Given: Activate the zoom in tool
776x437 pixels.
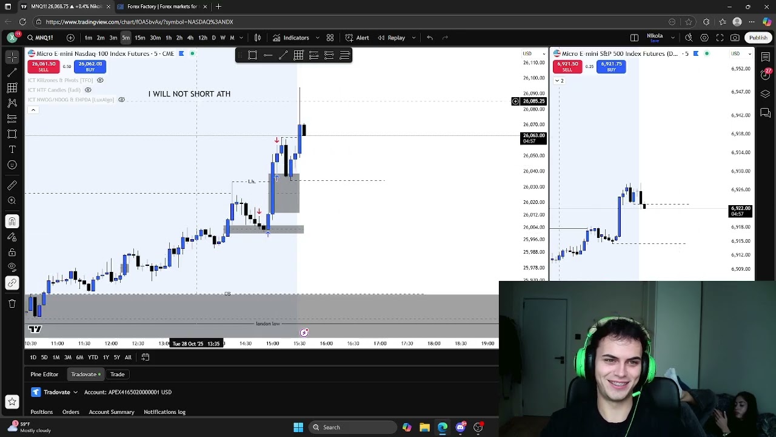Looking at the screenshot, I should pos(12,200).
